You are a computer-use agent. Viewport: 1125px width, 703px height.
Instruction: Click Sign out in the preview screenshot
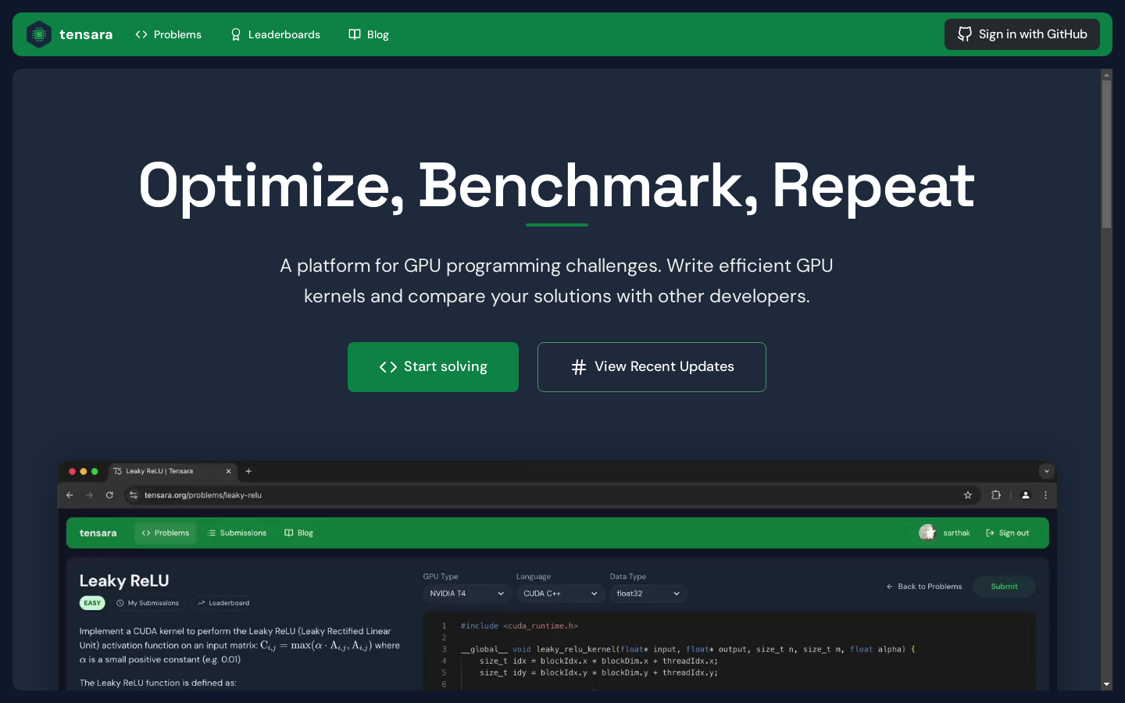(1008, 533)
